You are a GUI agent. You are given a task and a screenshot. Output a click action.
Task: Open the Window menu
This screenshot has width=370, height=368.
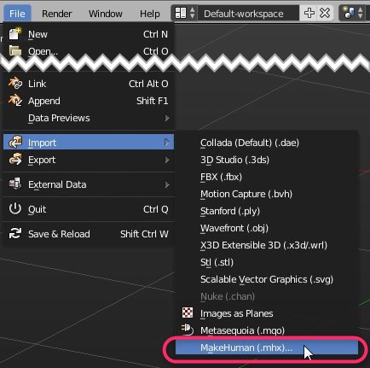[106, 14]
